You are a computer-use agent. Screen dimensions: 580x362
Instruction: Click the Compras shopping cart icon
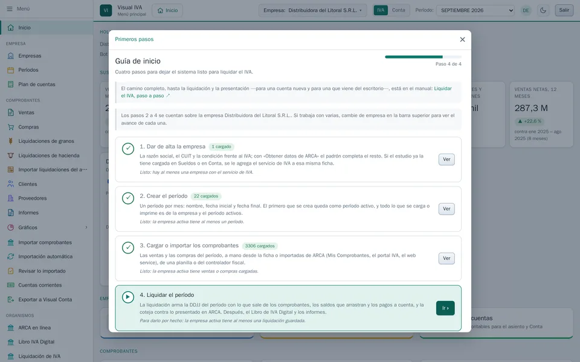click(11, 127)
